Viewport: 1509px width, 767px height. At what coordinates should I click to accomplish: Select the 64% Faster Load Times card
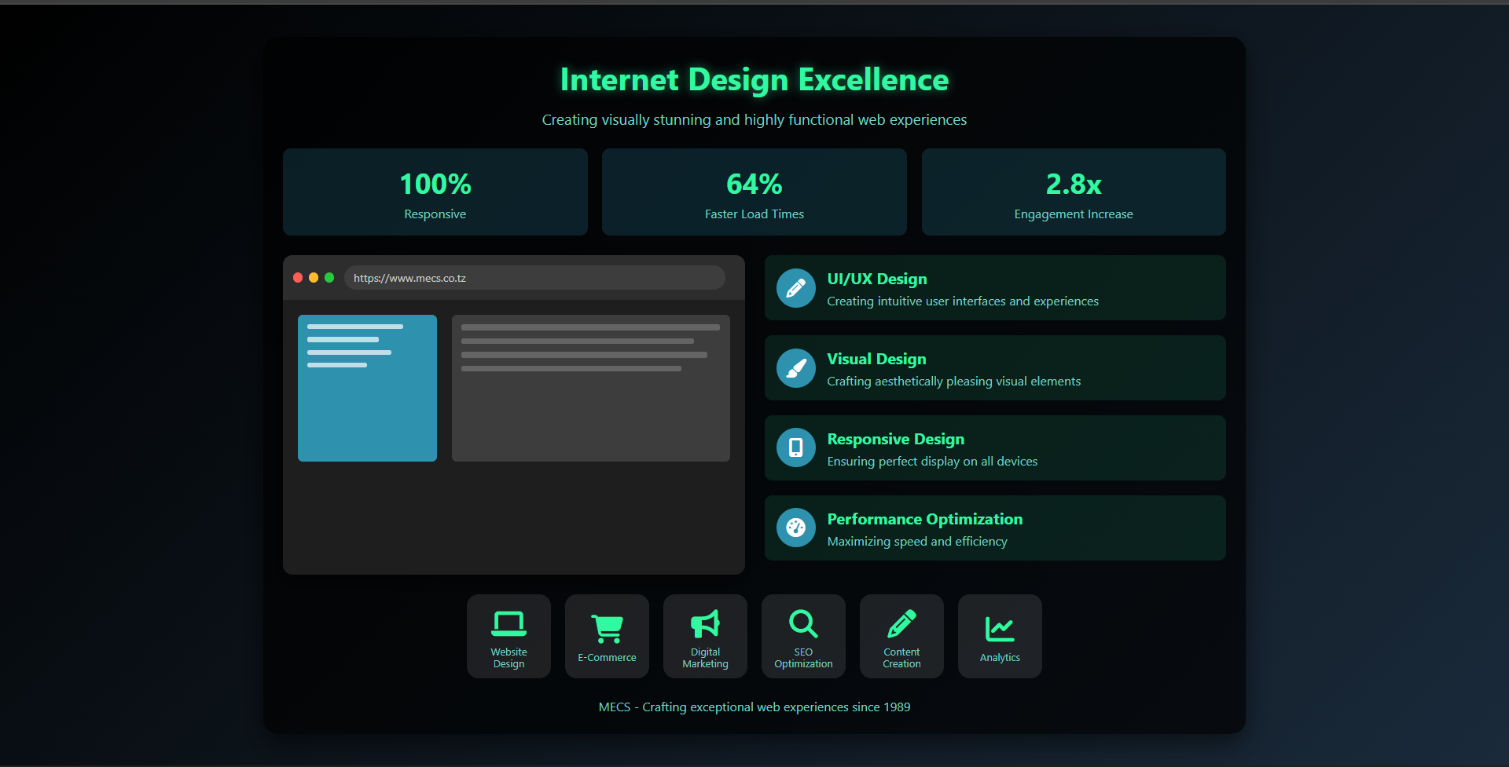click(754, 192)
